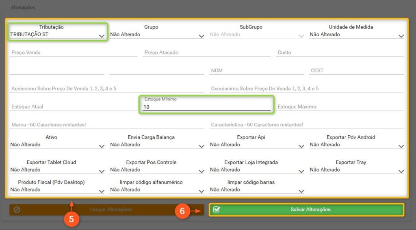Viewport: 416px width, 230px height.
Task: Expand the Ativo dropdown
Action: [x=57, y=145]
